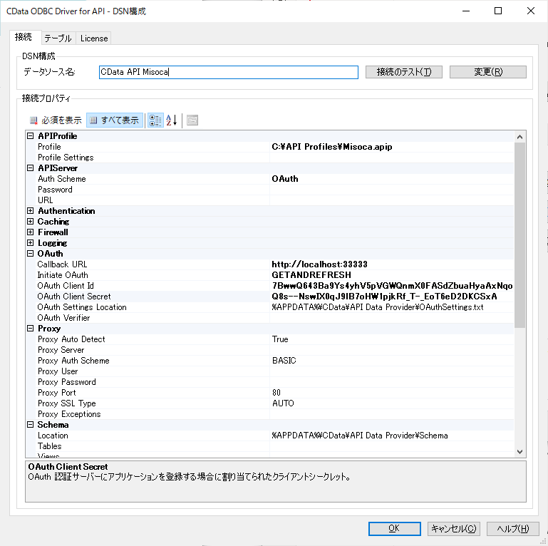
Task: Open the property pages toolbar icon
Action: coord(192,120)
